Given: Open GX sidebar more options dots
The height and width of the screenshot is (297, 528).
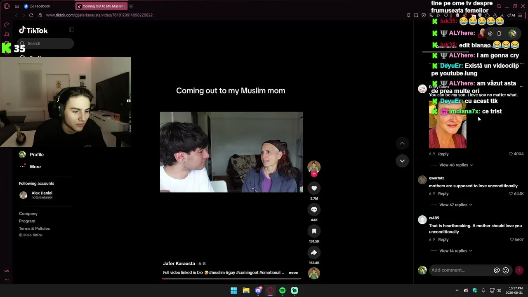Looking at the screenshot, I should click(7, 280).
